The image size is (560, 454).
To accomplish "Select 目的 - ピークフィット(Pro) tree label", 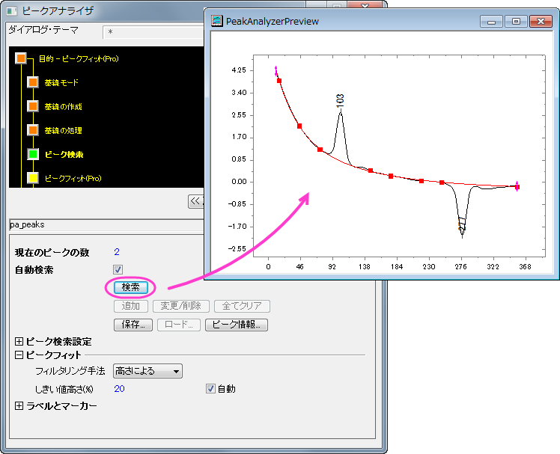I will 79,59.
